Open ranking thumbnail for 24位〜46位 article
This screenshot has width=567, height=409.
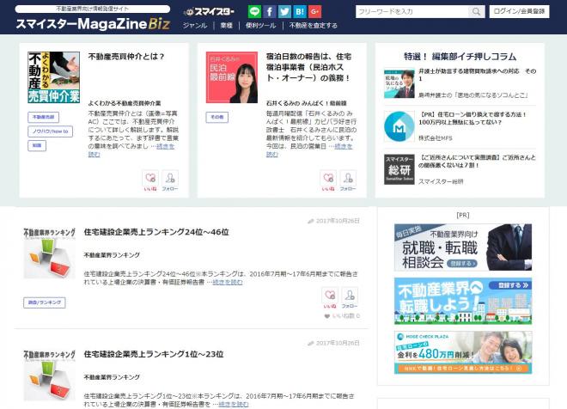[x=50, y=253]
